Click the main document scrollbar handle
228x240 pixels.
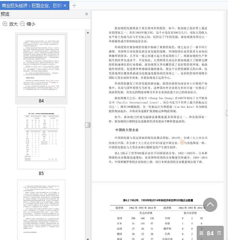tap(227, 113)
